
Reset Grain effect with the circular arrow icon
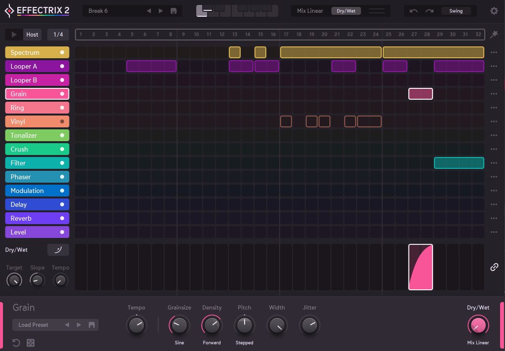[x=16, y=343]
